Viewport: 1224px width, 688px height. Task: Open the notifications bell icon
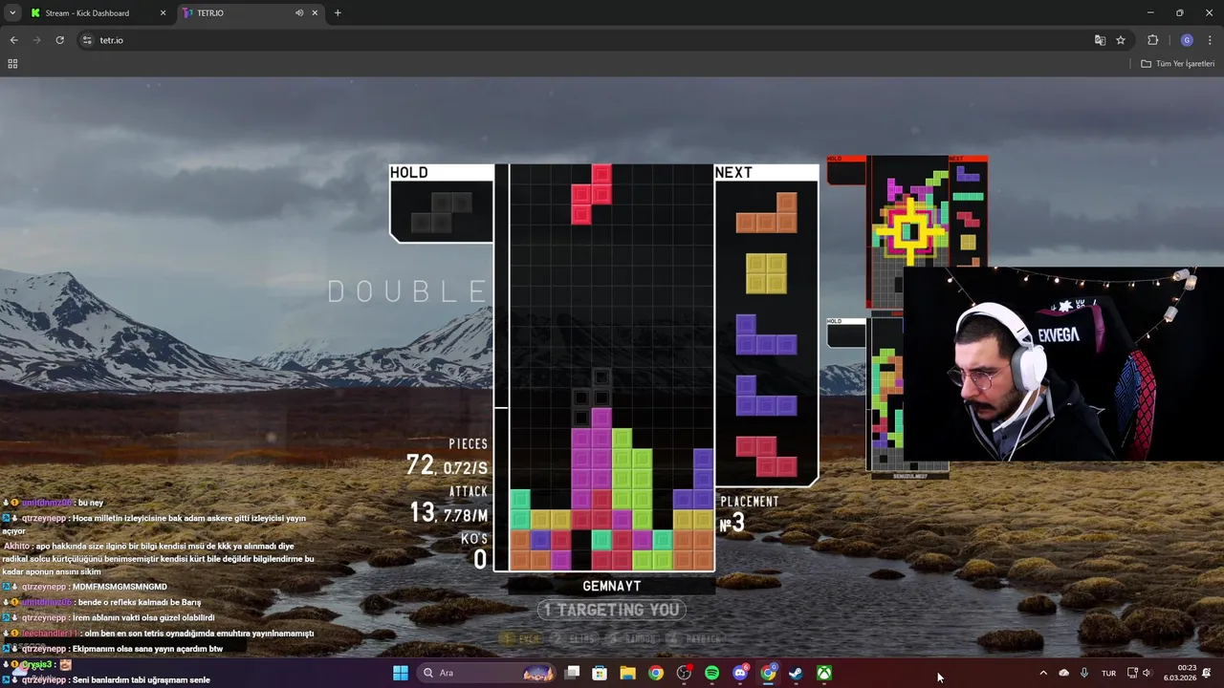pos(1207,673)
